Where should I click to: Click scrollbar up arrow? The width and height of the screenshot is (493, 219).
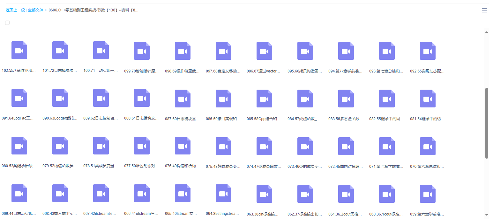[x=487, y=32]
